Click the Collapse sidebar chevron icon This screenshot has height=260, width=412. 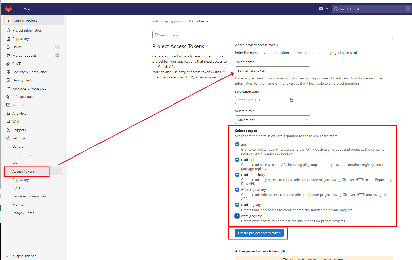[7, 256]
